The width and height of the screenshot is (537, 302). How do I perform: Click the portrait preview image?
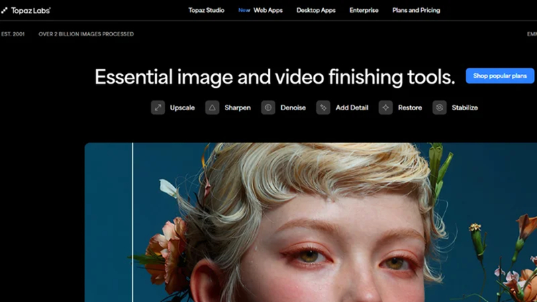click(311, 223)
